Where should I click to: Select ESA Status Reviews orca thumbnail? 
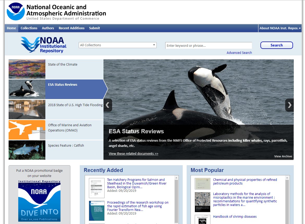(x=27, y=89)
